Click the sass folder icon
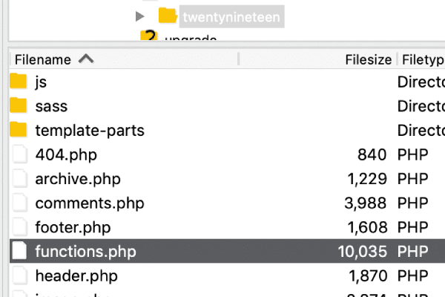Viewport: 445px width, 297px height. (x=18, y=105)
